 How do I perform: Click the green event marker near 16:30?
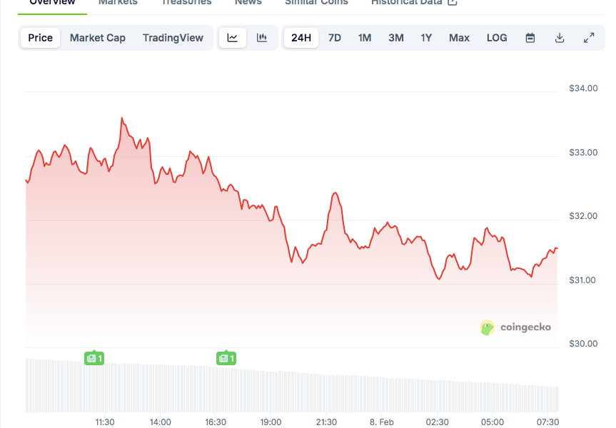click(x=226, y=358)
